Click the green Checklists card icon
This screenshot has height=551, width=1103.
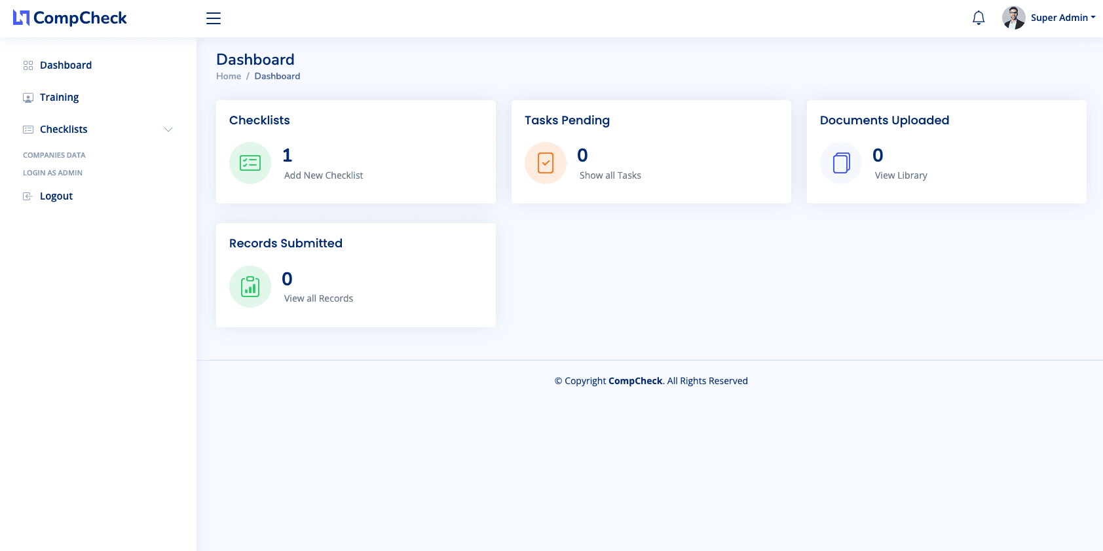pyautogui.click(x=250, y=163)
